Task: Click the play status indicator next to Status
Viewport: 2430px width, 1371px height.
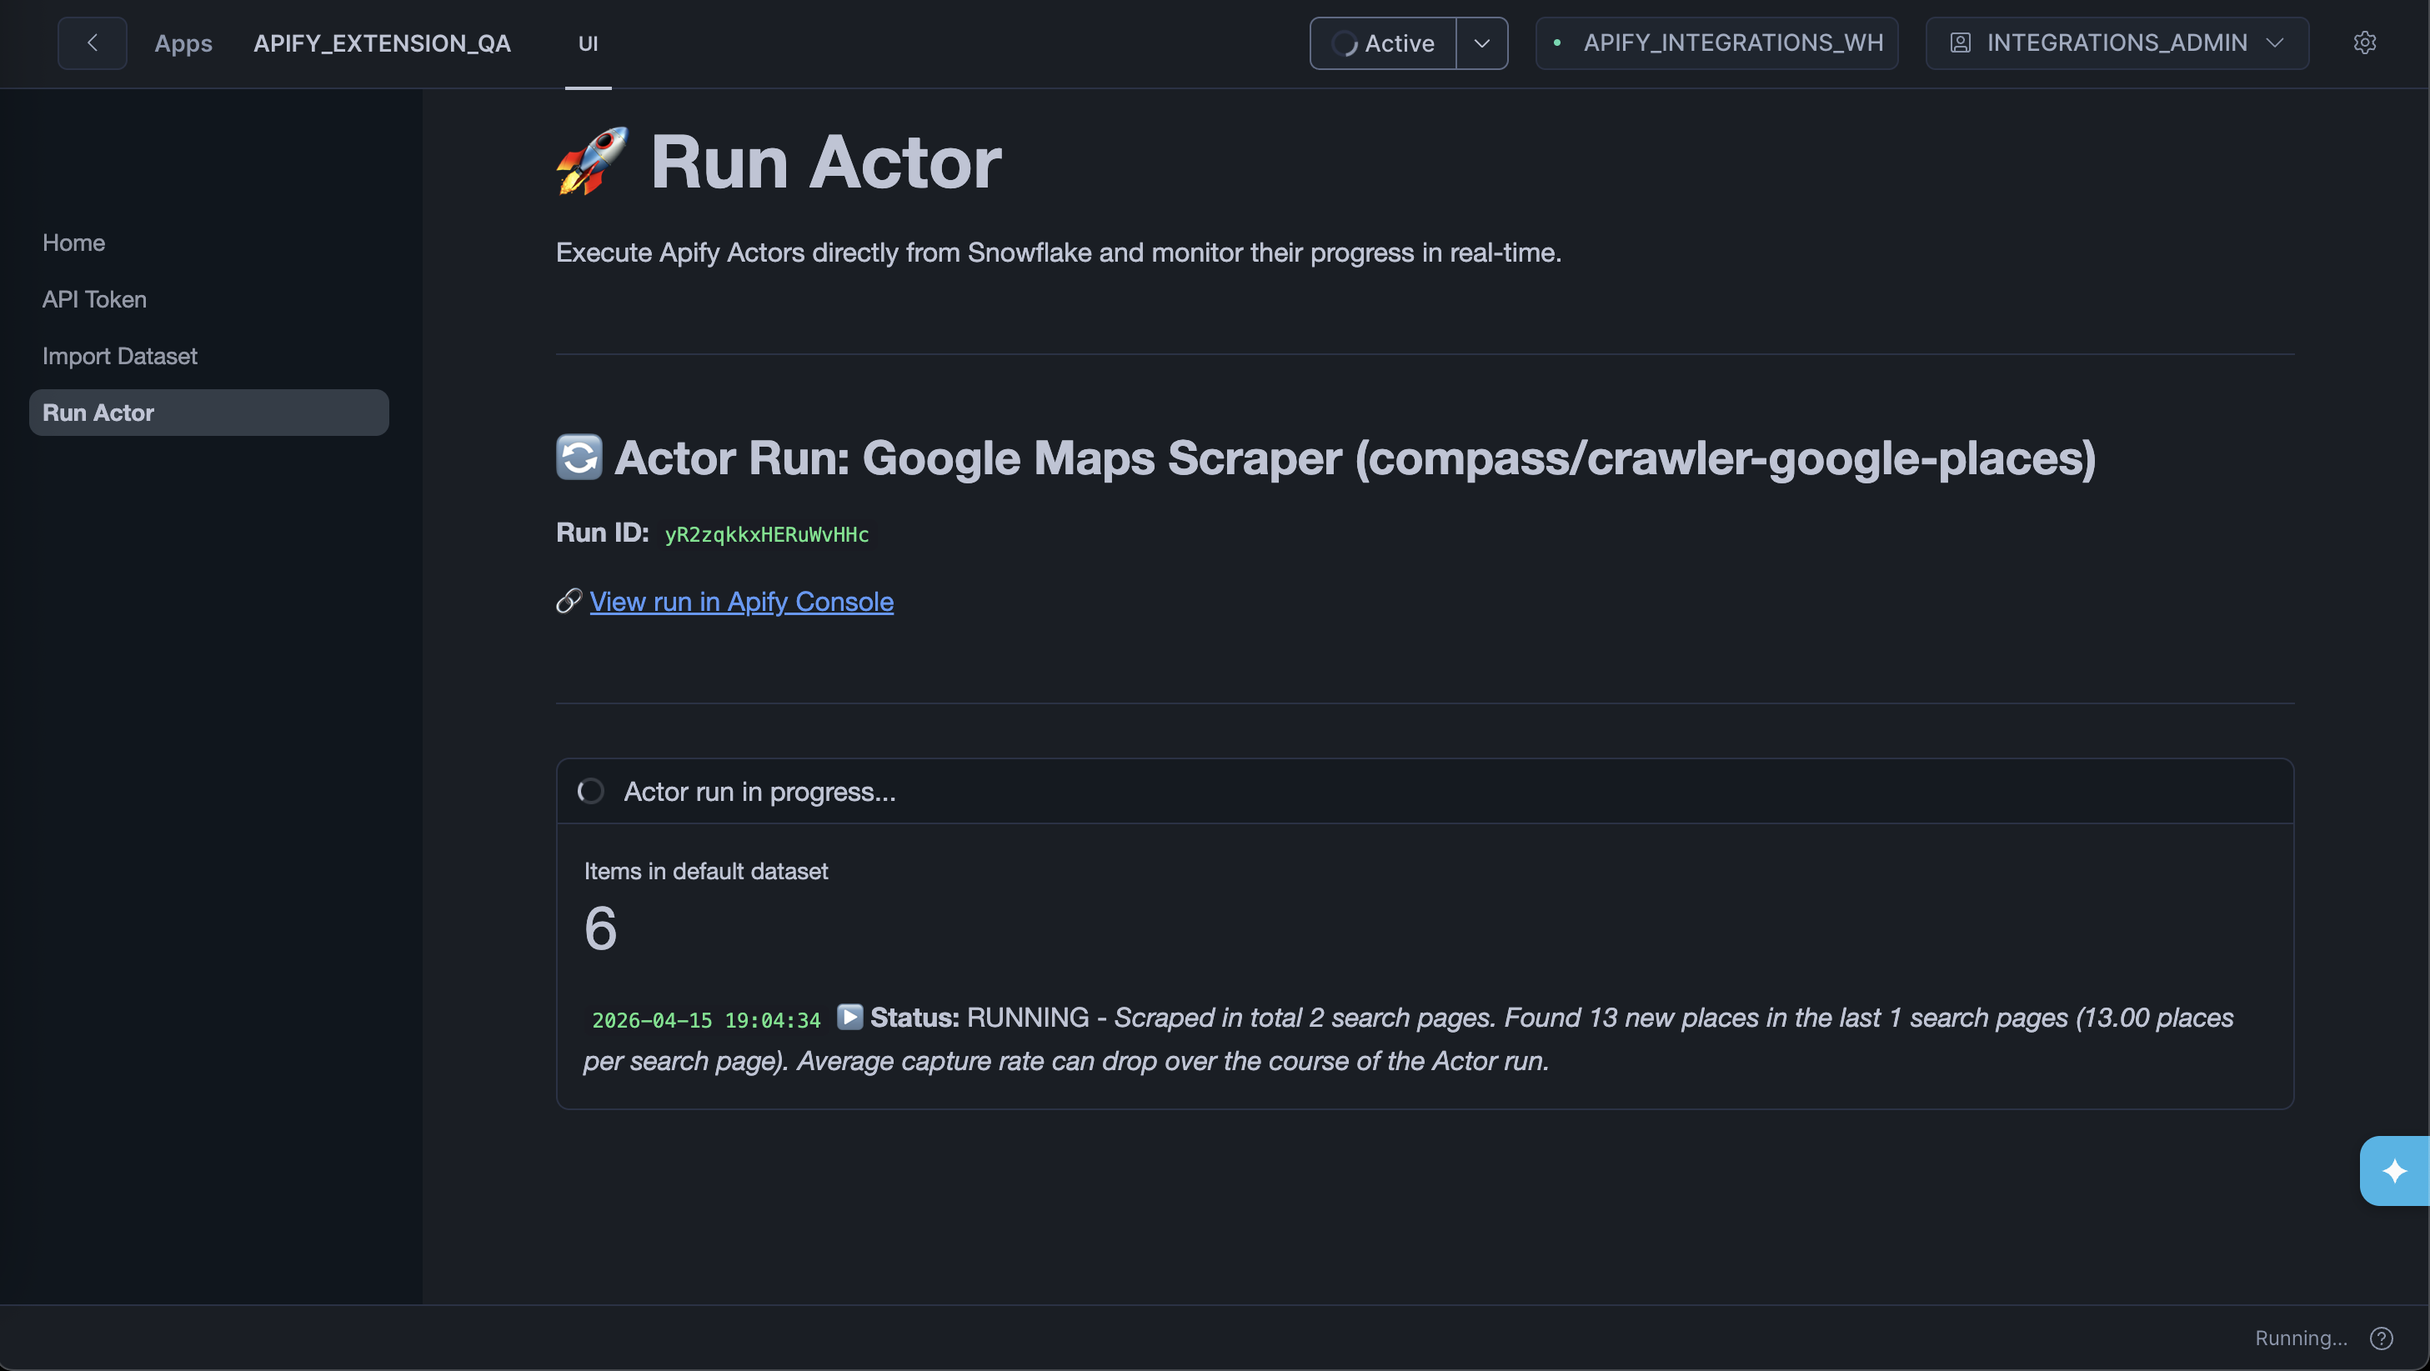Action: click(849, 1018)
